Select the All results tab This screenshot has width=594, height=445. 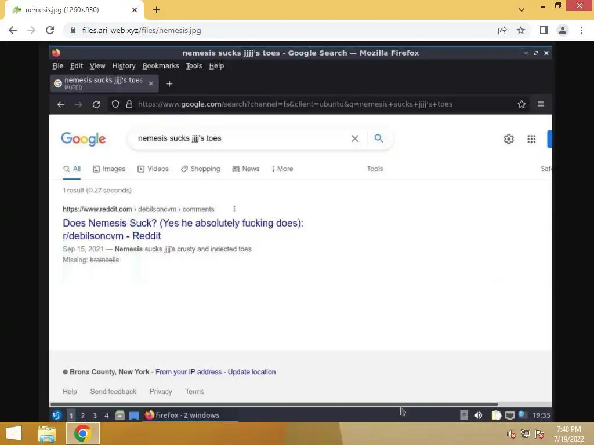[x=72, y=169]
